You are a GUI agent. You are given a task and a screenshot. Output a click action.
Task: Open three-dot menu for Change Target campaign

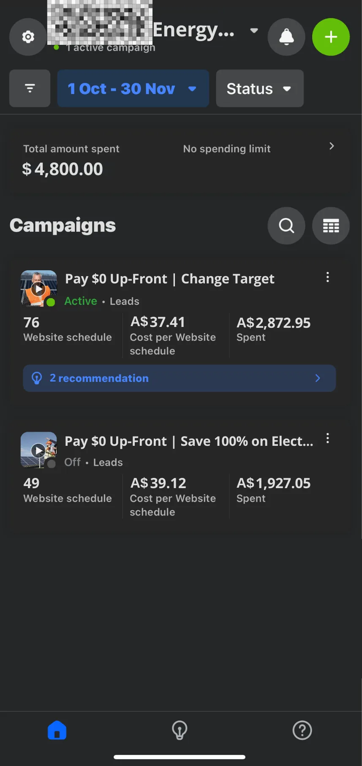click(x=327, y=277)
